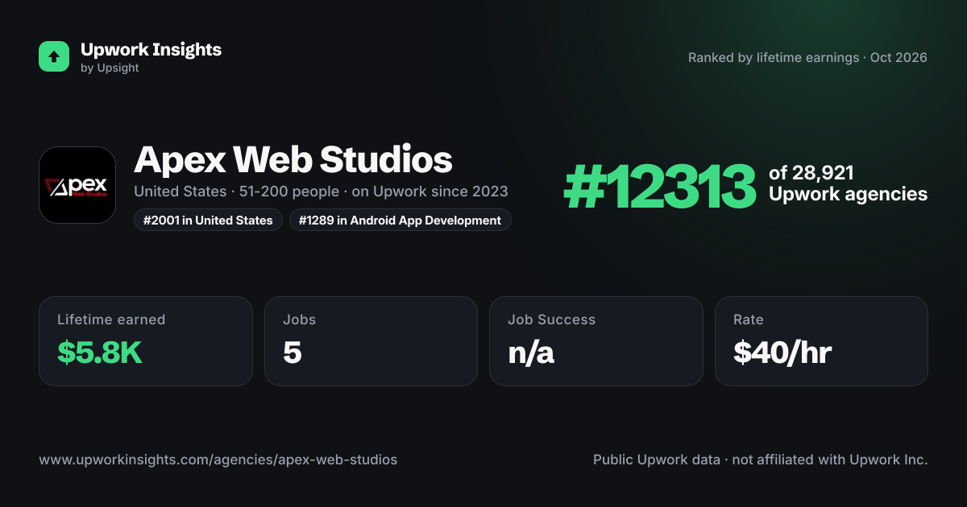
Task: Click the Apex Web Studios agency name
Action: point(293,159)
